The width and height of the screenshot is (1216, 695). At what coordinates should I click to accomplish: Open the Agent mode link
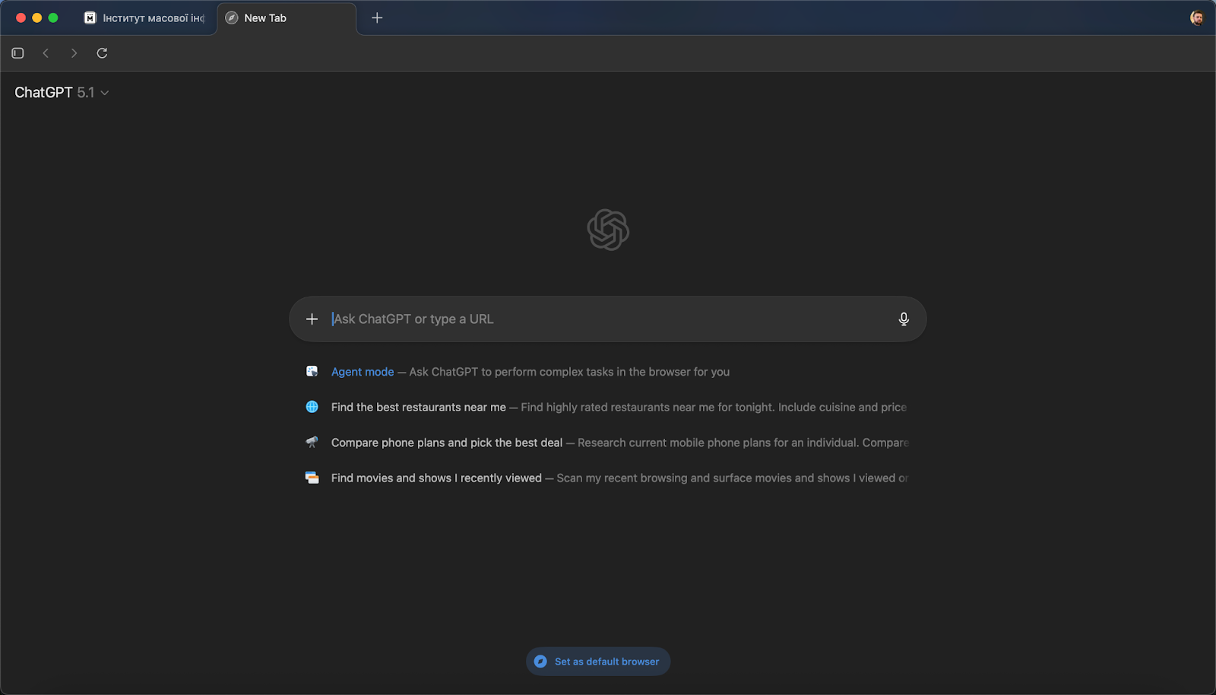click(363, 372)
